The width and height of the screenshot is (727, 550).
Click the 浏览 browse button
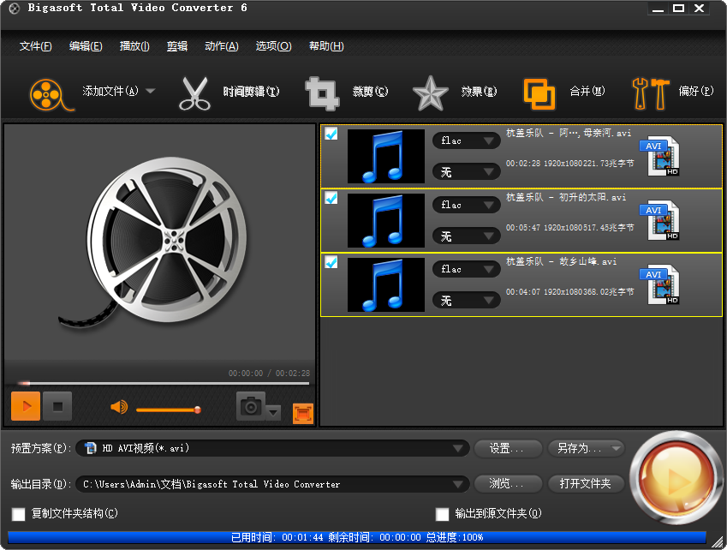point(507,483)
